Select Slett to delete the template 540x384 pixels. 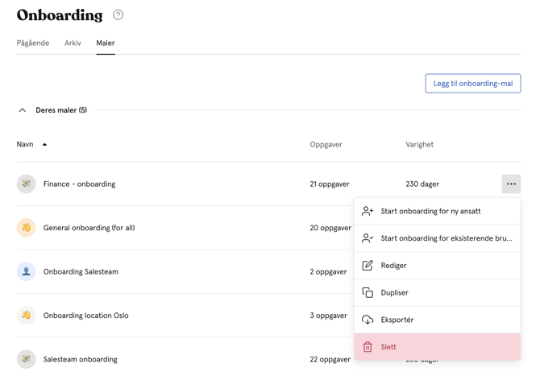(x=438, y=347)
